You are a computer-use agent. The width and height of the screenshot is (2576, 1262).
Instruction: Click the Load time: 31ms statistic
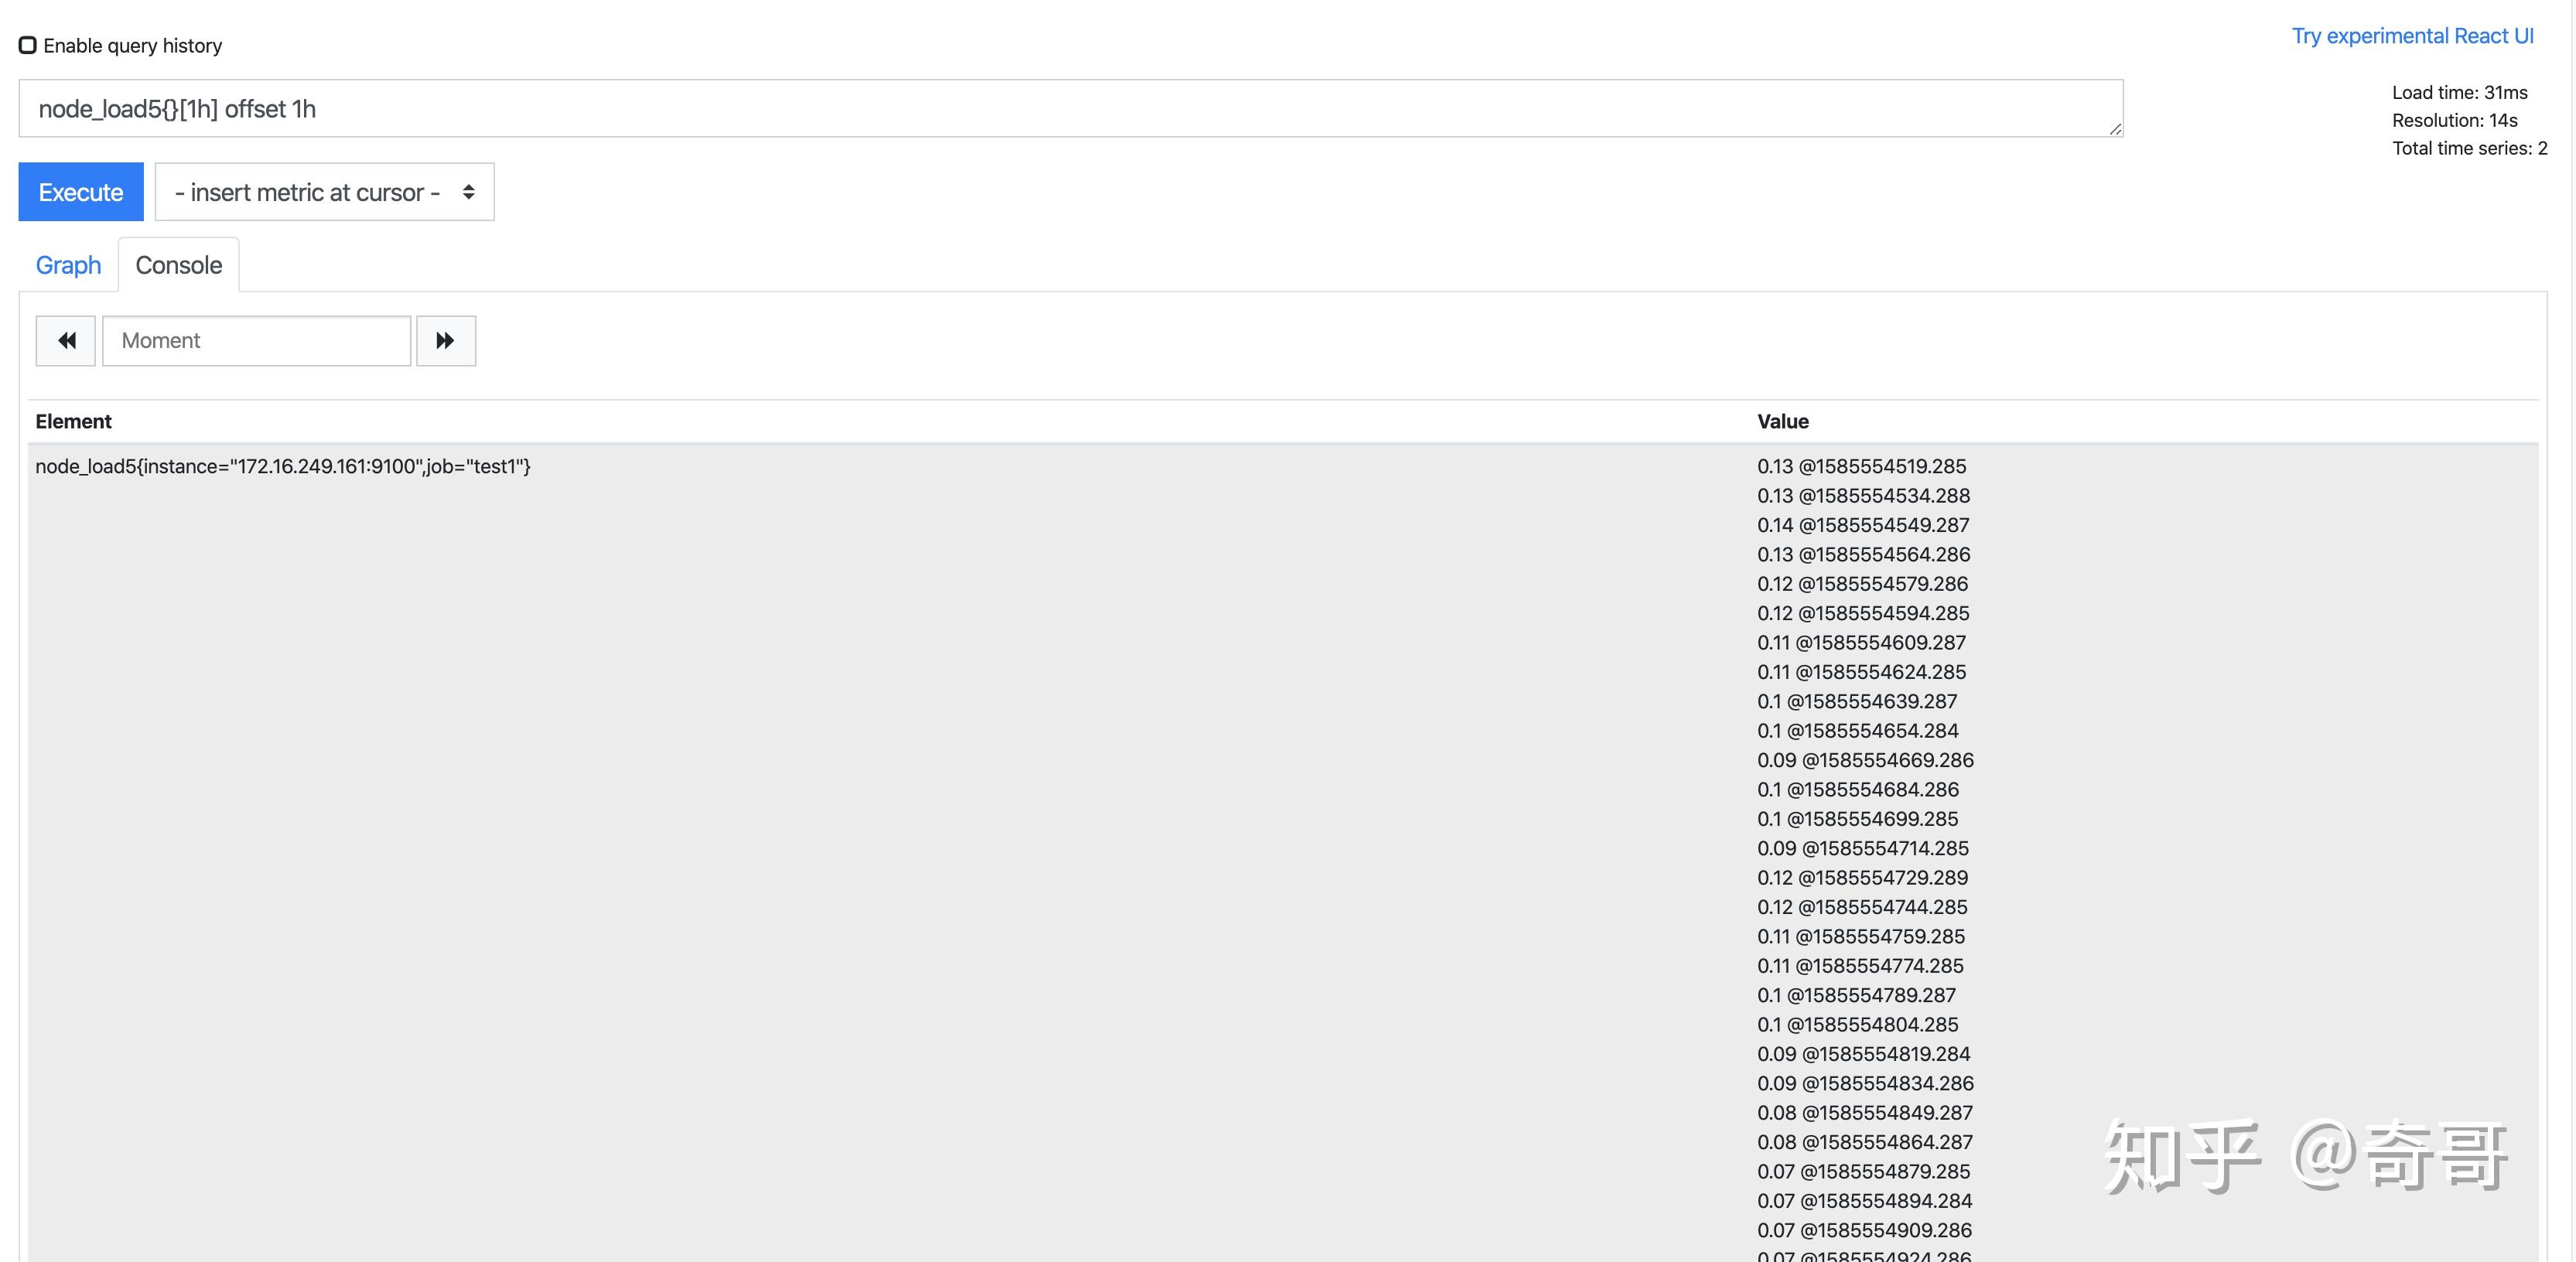(2459, 92)
